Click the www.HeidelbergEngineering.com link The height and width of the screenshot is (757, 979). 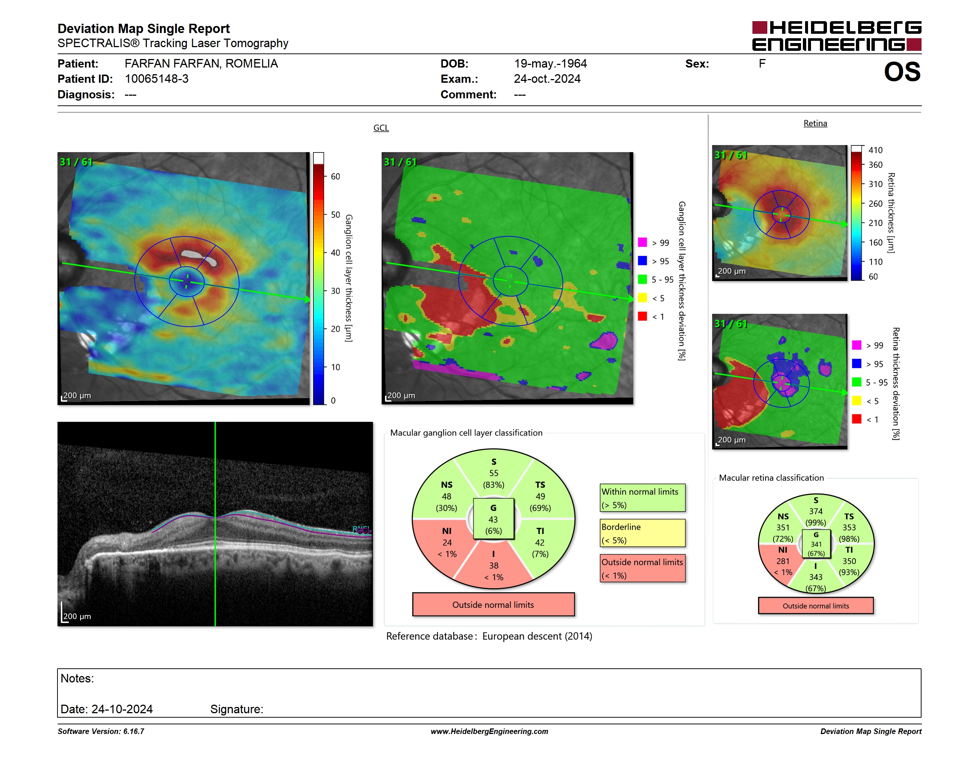click(x=489, y=731)
